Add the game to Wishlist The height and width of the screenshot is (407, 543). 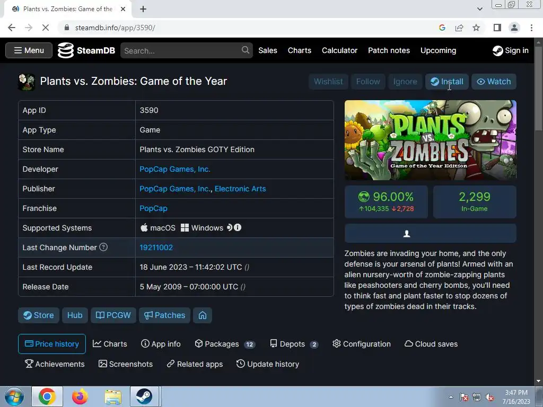[328, 82]
